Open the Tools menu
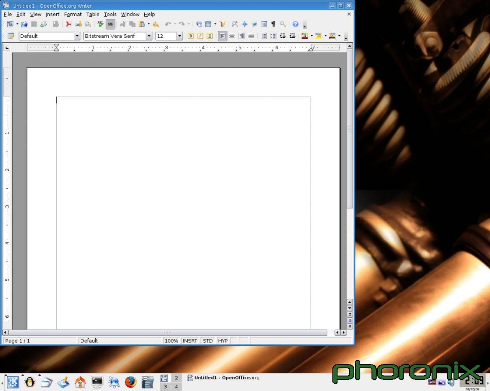 click(110, 14)
